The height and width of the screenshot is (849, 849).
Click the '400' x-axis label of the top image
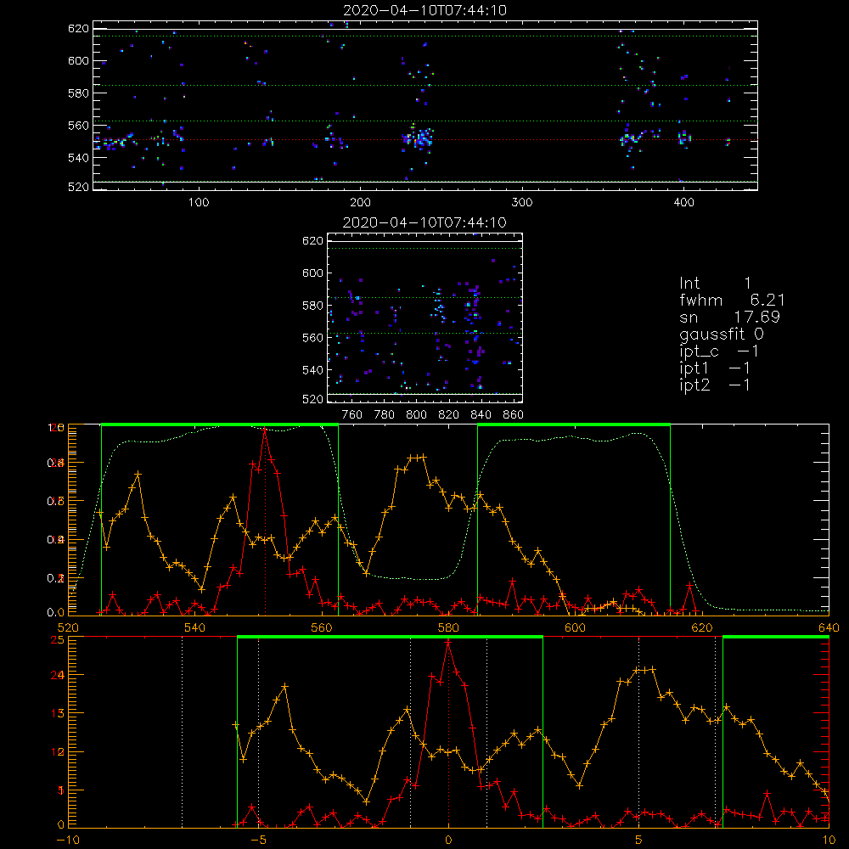tap(683, 203)
